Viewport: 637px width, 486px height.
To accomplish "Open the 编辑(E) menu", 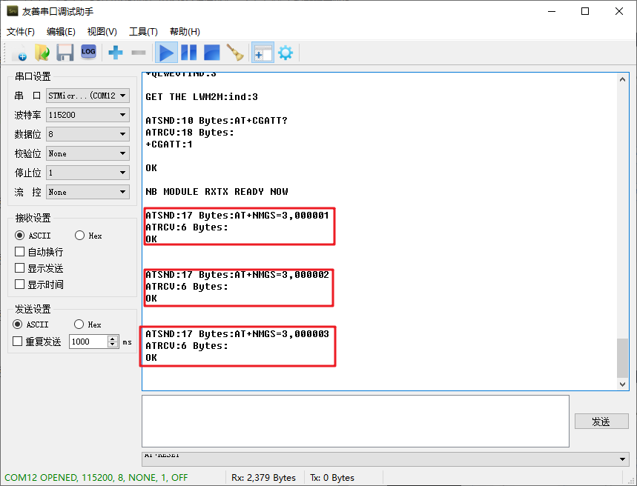I will pyautogui.click(x=61, y=31).
